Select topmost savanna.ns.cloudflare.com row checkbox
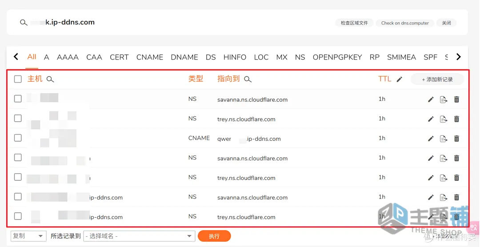 (x=18, y=99)
